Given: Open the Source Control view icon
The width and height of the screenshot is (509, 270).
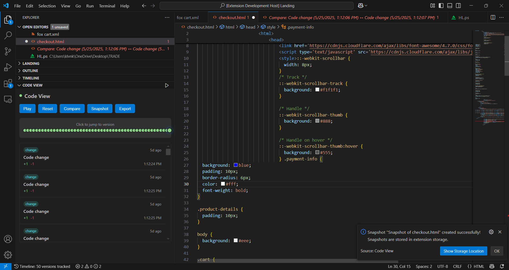Looking at the screenshot, I should [x=8, y=51].
